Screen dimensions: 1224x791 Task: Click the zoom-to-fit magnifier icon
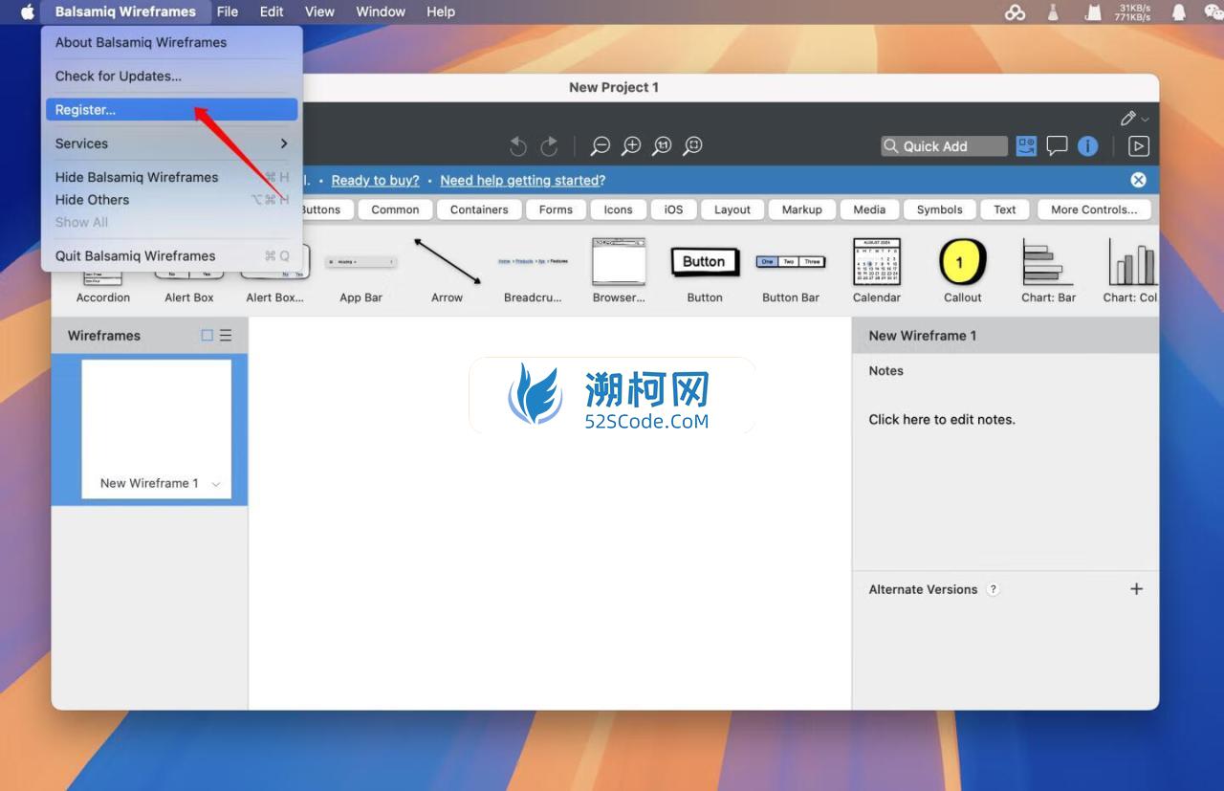click(693, 145)
